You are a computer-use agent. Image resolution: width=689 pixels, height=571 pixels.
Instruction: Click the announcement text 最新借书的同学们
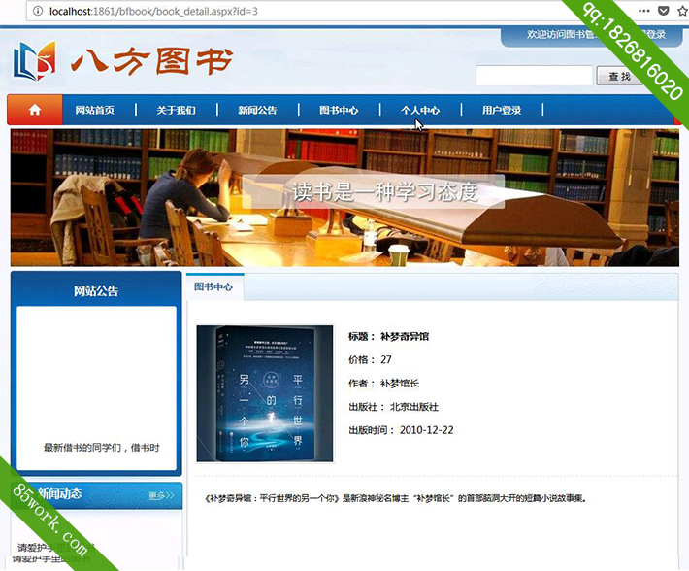click(x=102, y=448)
